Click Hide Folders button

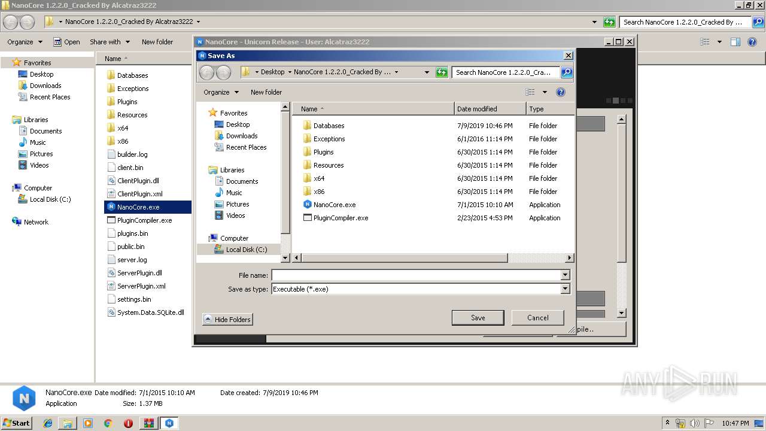tap(227, 320)
